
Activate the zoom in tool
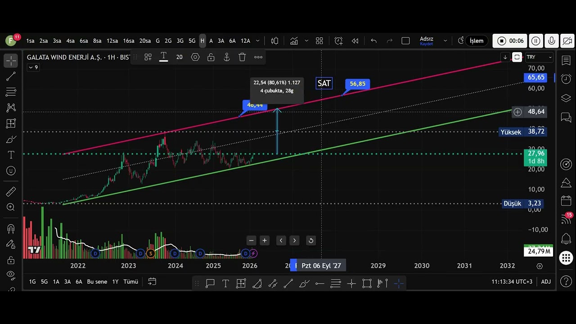[x=11, y=207]
